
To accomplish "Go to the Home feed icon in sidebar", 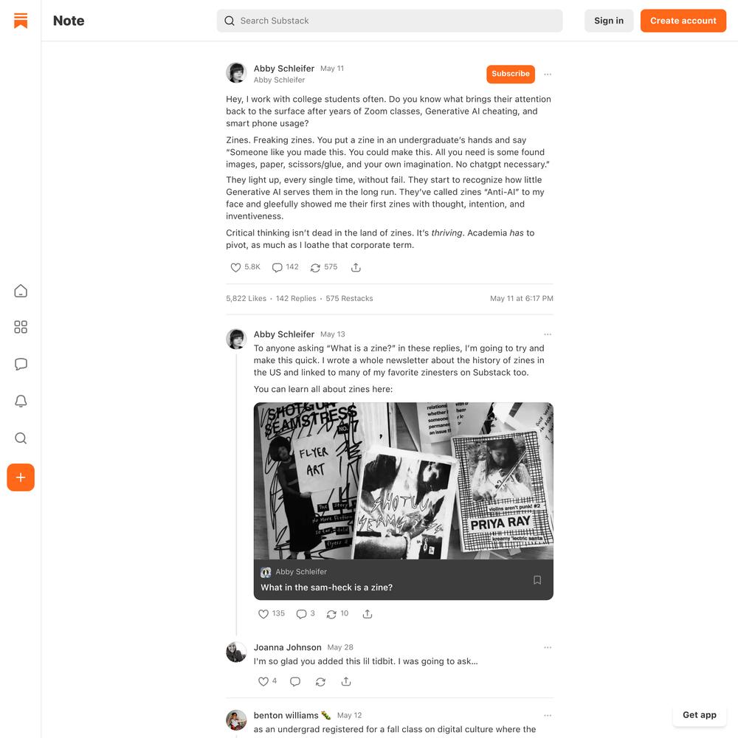I will pyautogui.click(x=21, y=291).
